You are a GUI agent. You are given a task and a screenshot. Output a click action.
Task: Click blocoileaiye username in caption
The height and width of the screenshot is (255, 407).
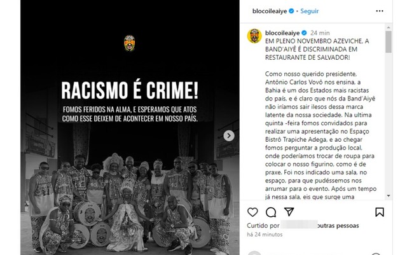point(282,33)
